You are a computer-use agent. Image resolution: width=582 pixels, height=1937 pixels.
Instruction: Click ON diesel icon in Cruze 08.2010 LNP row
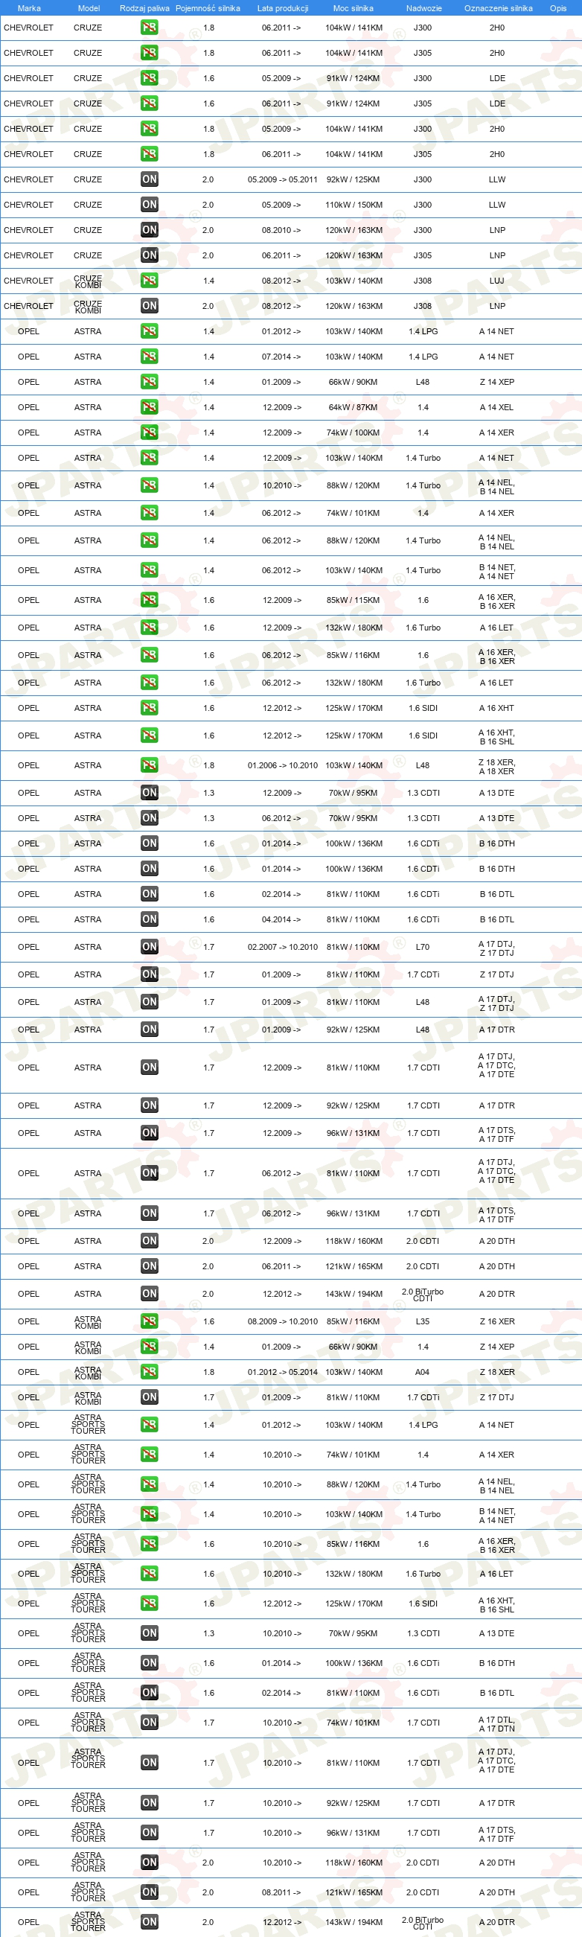tap(150, 230)
